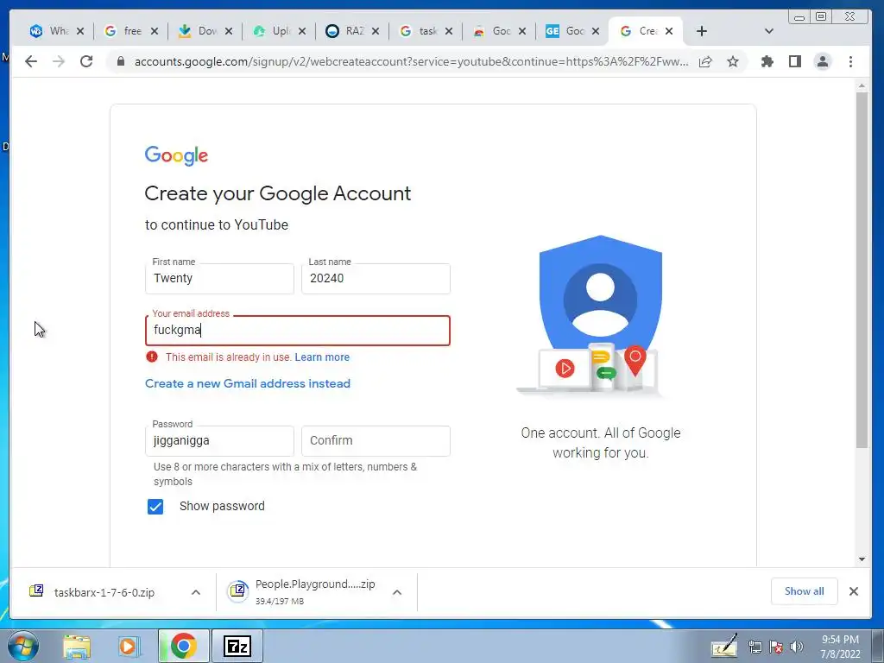Click the Confirm password field
The width and height of the screenshot is (884, 663).
376,441
